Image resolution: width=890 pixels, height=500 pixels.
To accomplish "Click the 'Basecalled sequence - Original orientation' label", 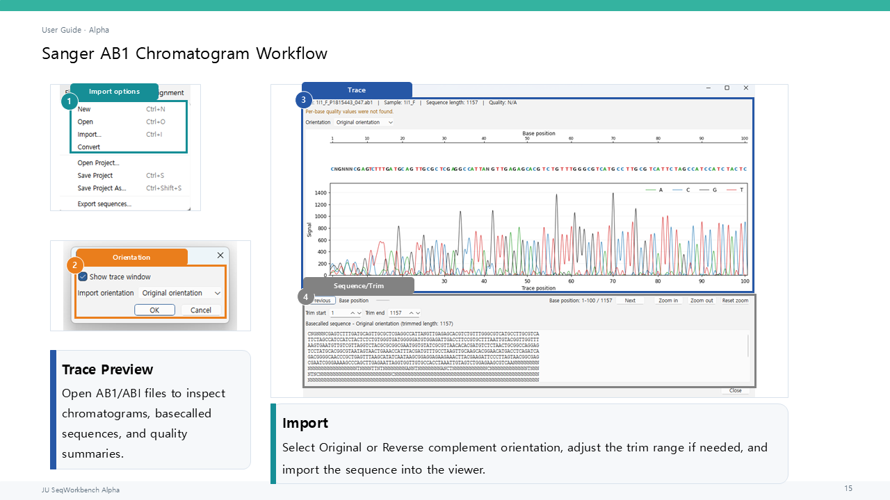I will (379, 324).
